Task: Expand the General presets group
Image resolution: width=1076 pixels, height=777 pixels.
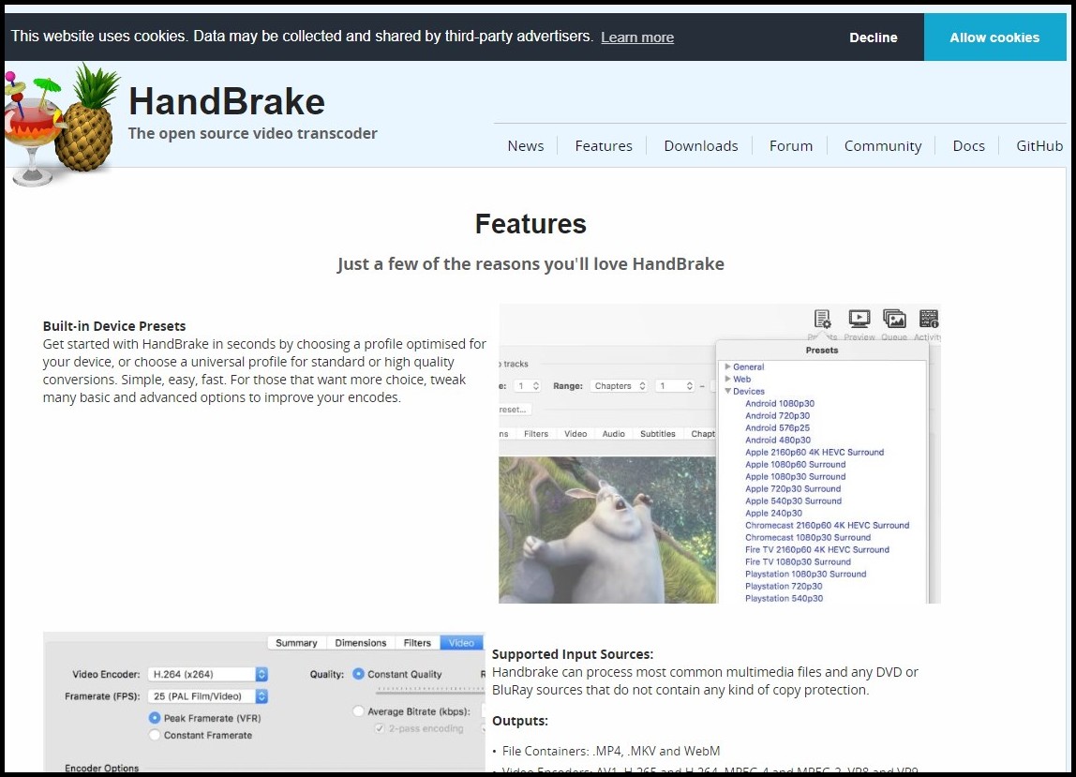Action: 728,366
